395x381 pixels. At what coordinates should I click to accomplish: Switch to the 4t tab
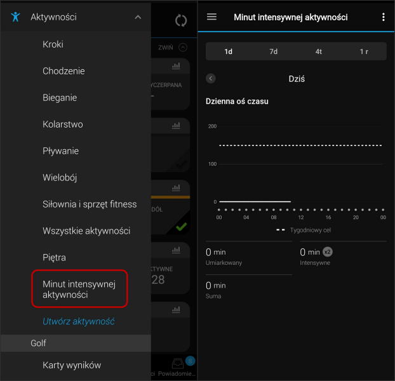[x=318, y=51]
